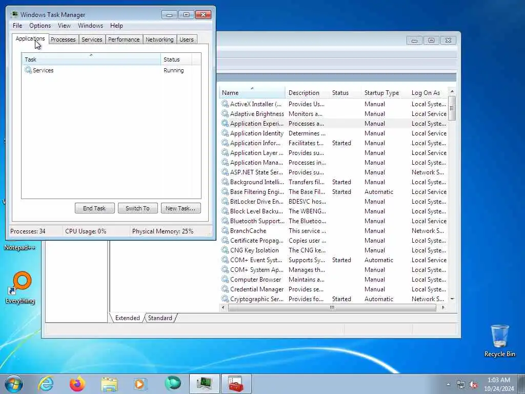Click horizontal scroll left arrow in Services
Image resolution: width=525 pixels, height=394 pixels.
(224, 307)
